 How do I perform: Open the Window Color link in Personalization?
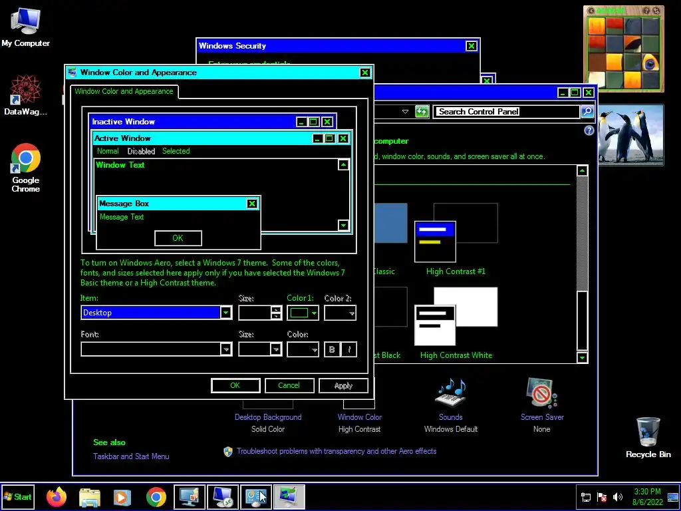pos(360,417)
